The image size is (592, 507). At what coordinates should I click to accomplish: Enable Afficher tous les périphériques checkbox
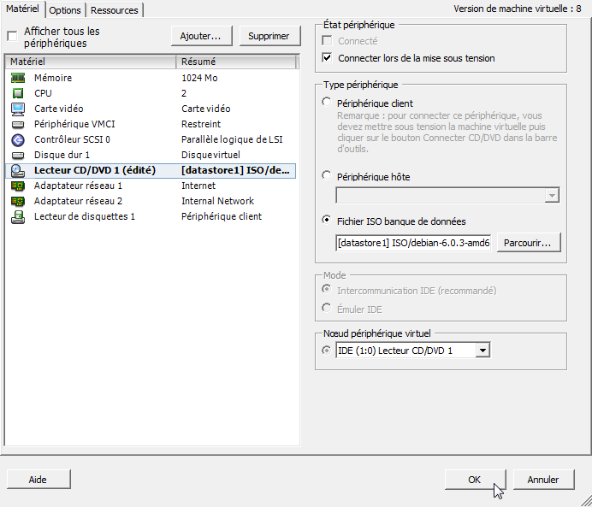12,36
